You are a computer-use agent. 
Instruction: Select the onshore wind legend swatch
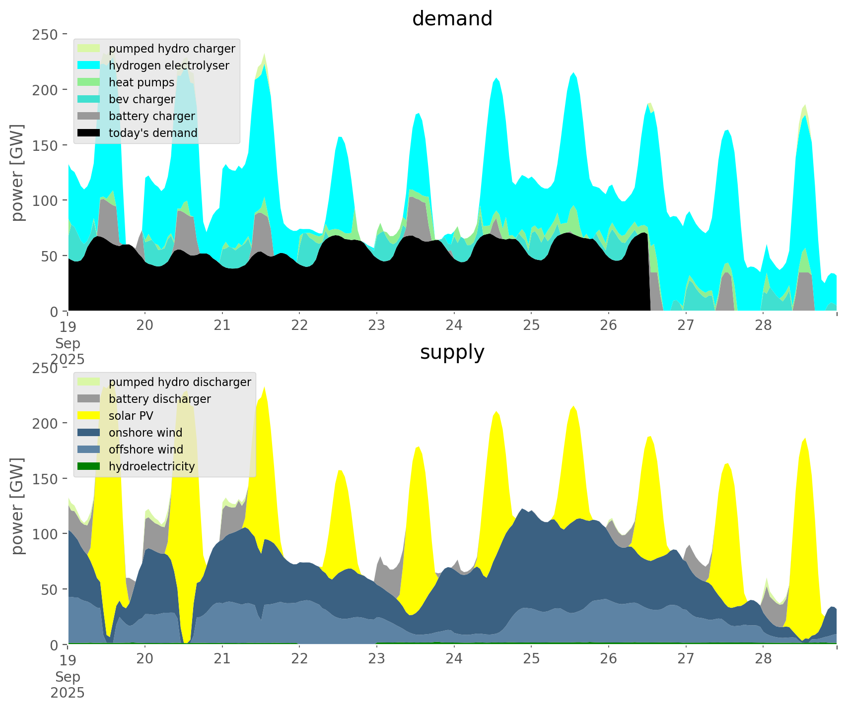89,433
